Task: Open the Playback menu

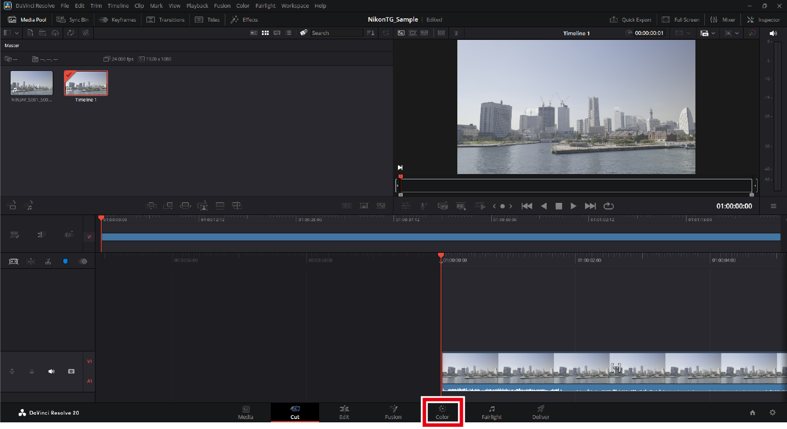Action: coord(197,6)
